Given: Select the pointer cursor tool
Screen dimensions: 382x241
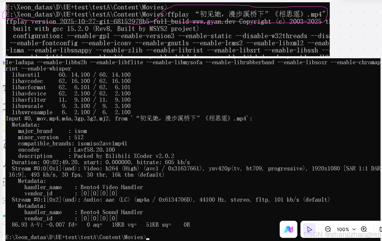Looking at the screenshot, I should tap(310, 229).
